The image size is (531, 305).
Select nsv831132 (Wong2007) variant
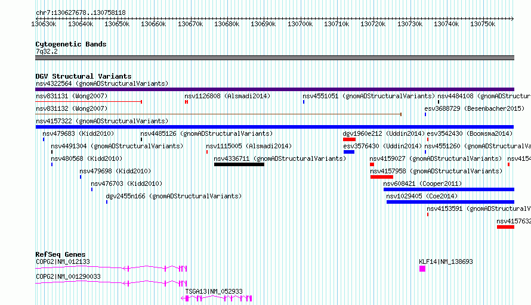tap(72, 108)
